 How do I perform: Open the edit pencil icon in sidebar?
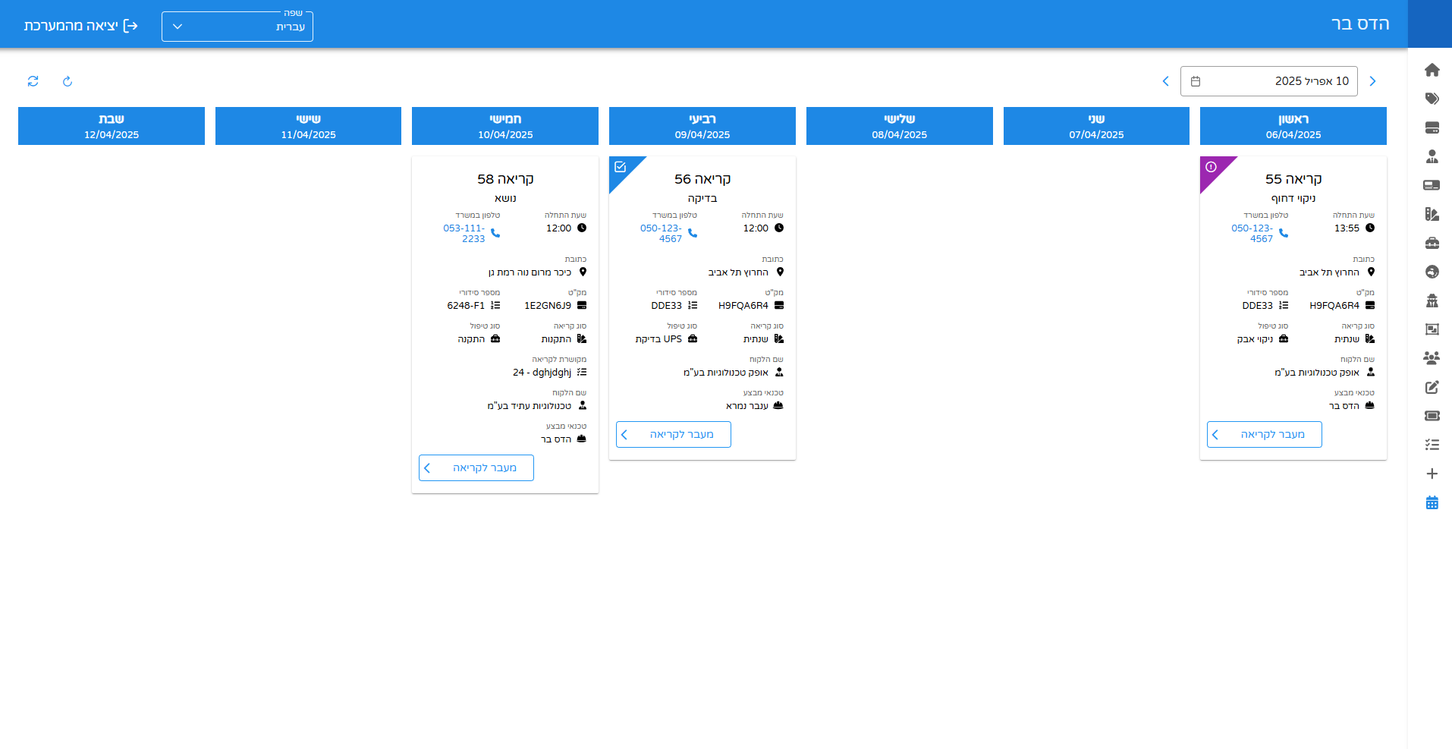coord(1432,387)
